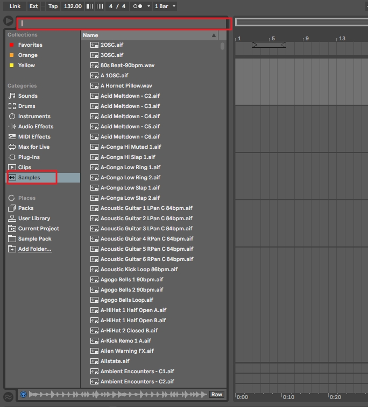Screen dimensions: 368x407
Task: Click the Groove Pool wave icon
Action: pos(8,397)
